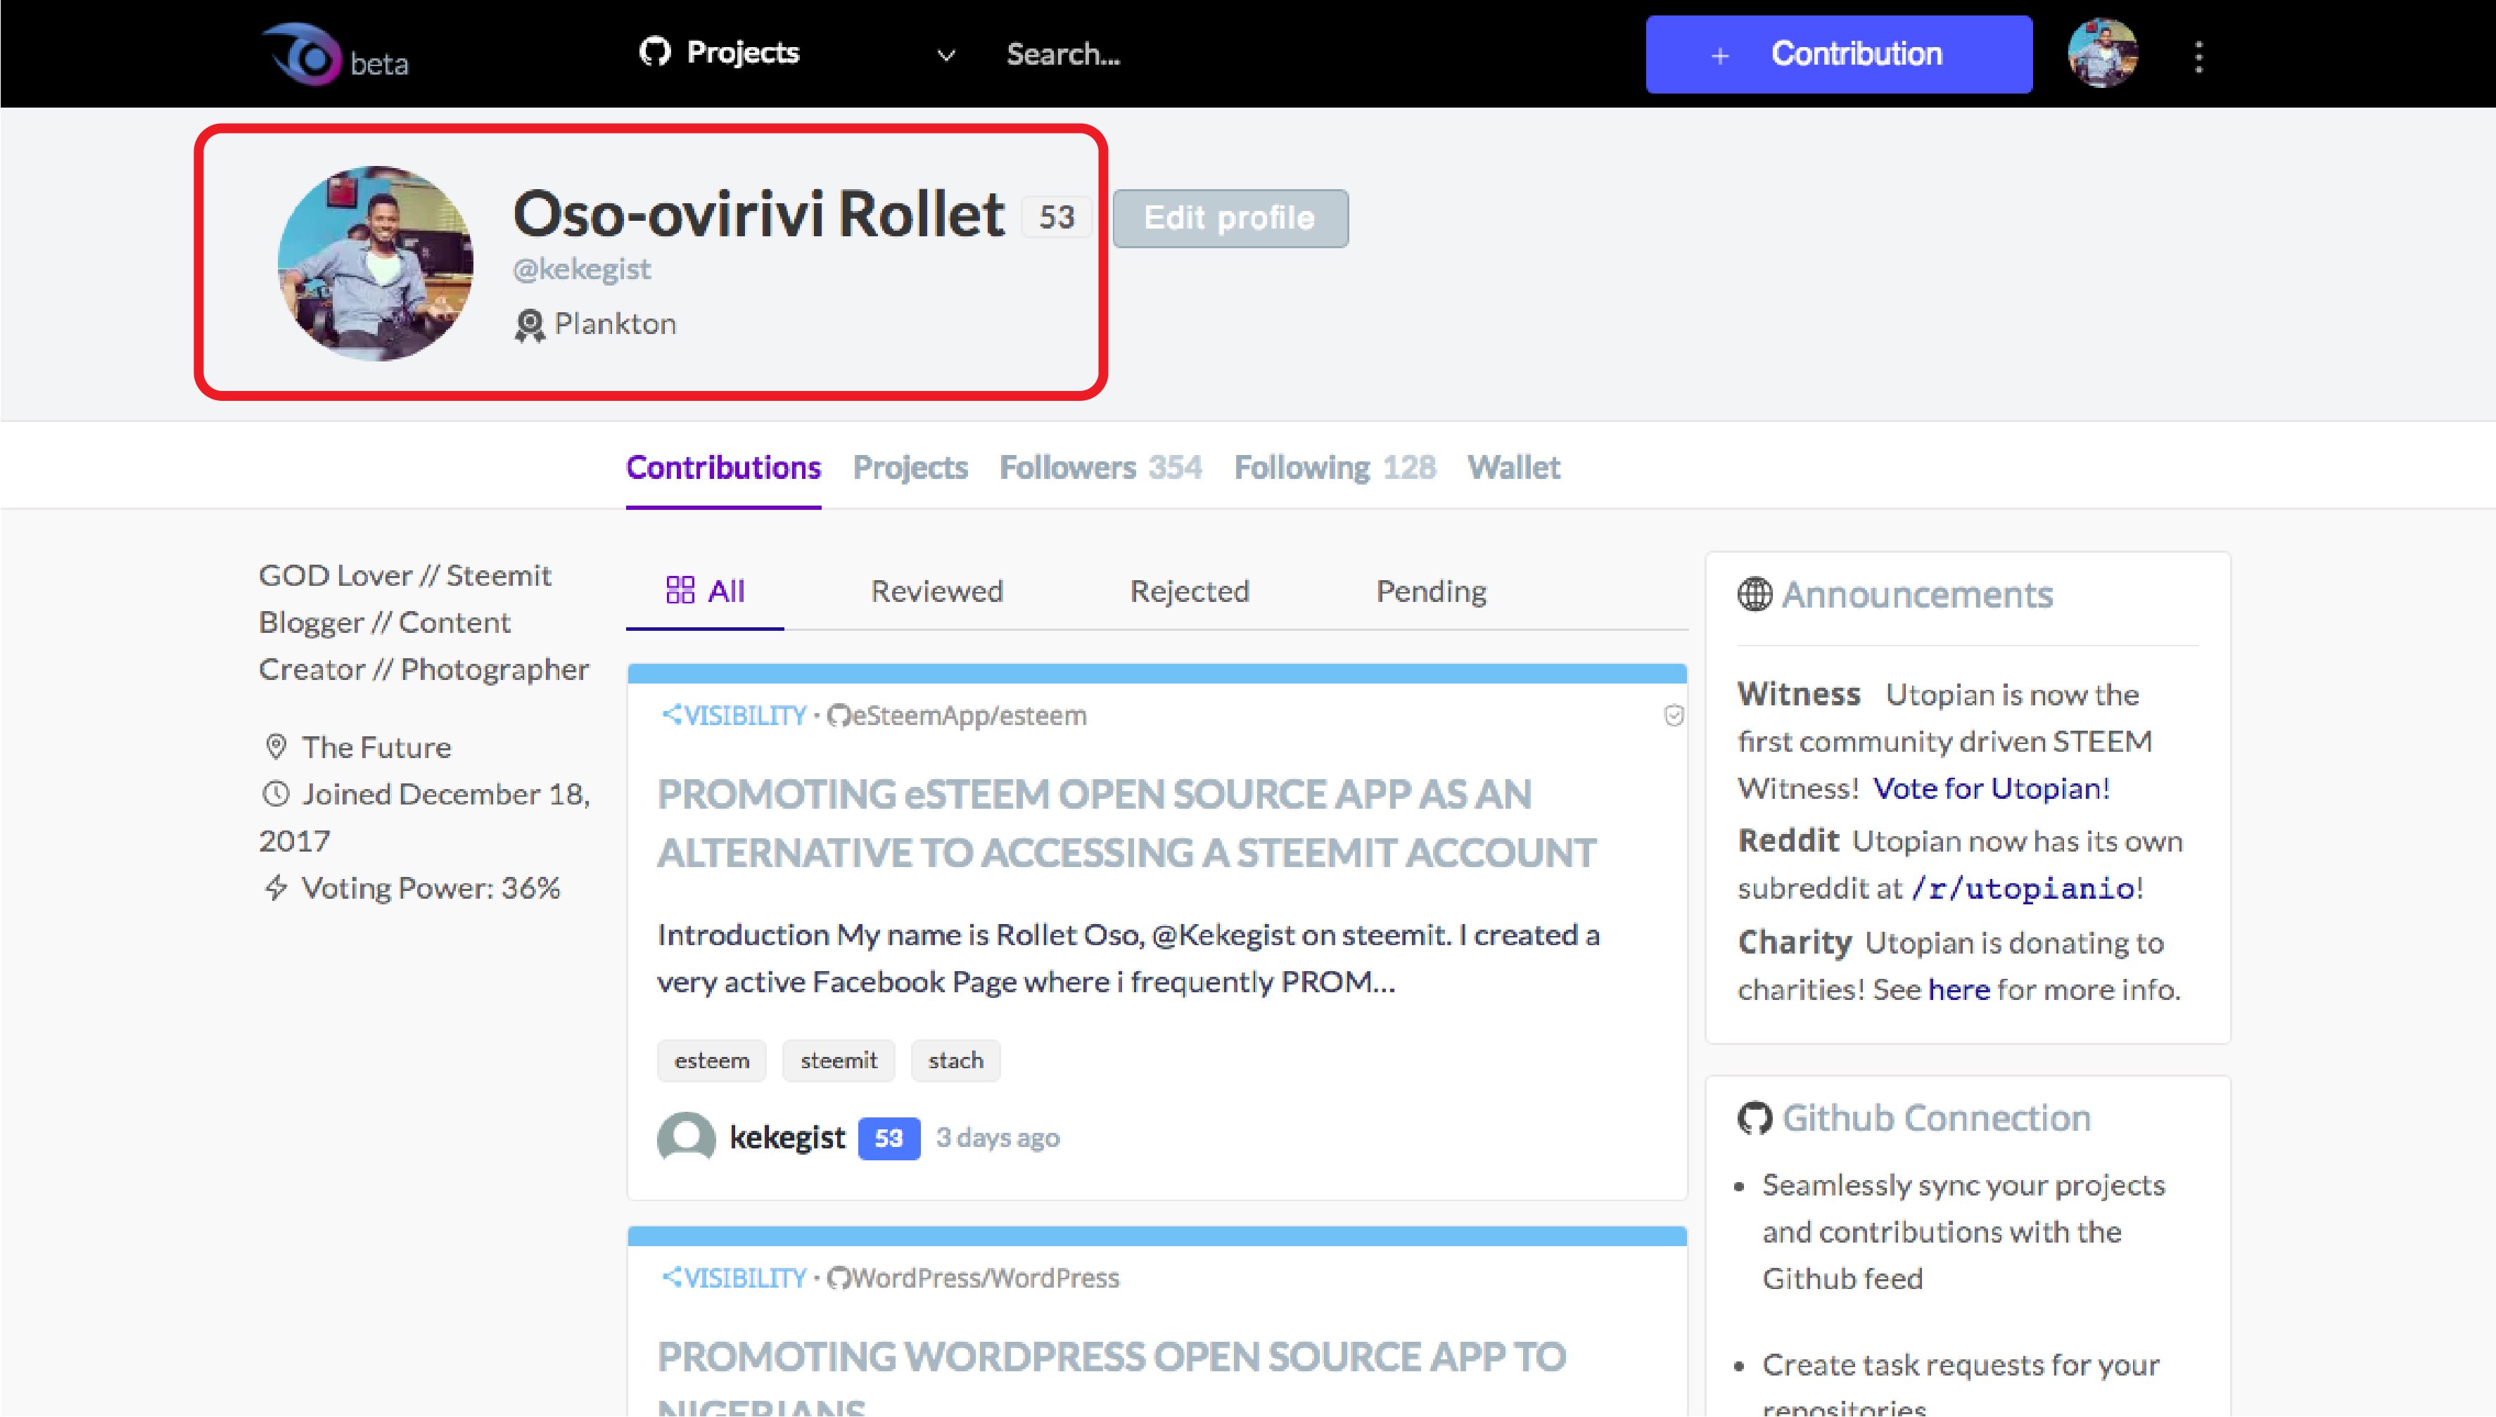The width and height of the screenshot is (2496, 1417).
Task: Click the GitHub icon before eSteemApp/esteem
Action: 838,717
